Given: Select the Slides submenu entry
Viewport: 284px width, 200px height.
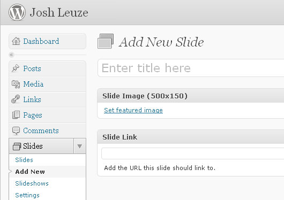Looking at the screenshot, I should coord(24,160).
